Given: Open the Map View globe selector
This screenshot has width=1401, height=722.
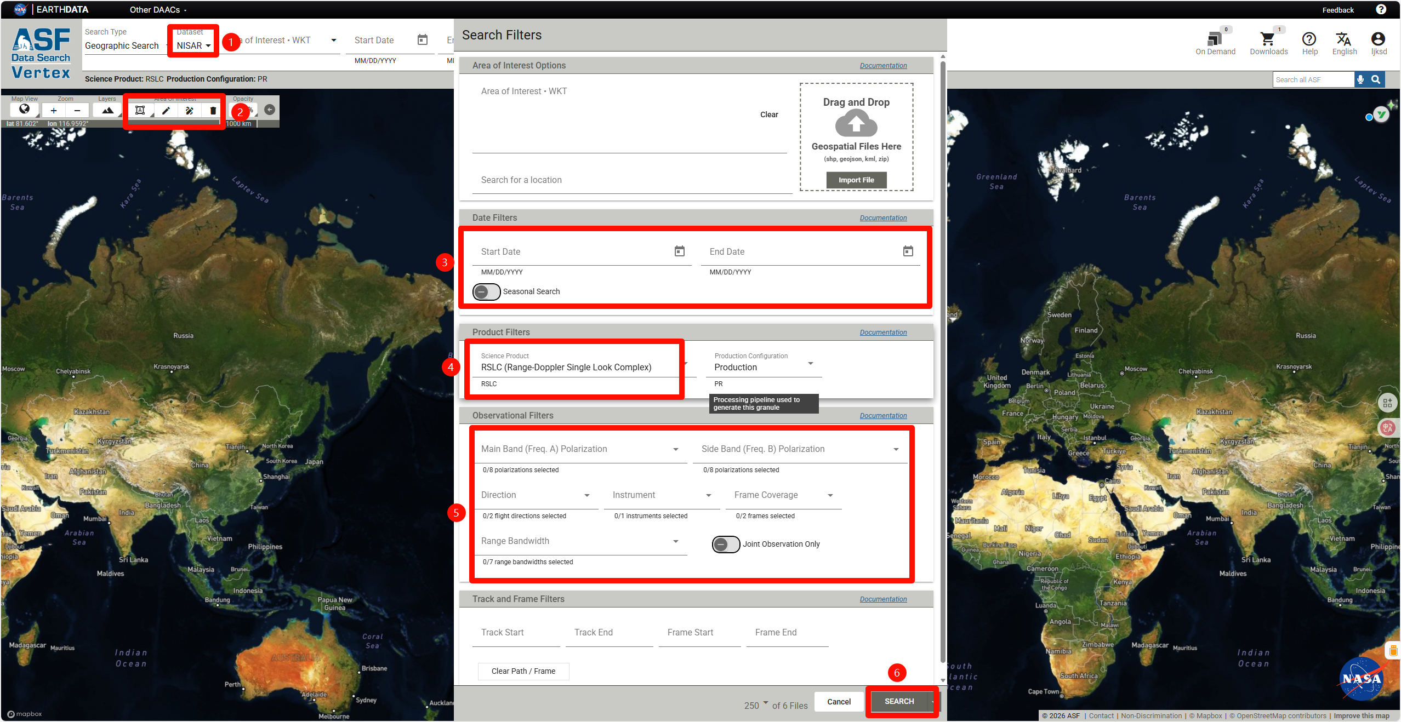Looking at the screenshot, I should pyautogui.click(x=24, y=110).
